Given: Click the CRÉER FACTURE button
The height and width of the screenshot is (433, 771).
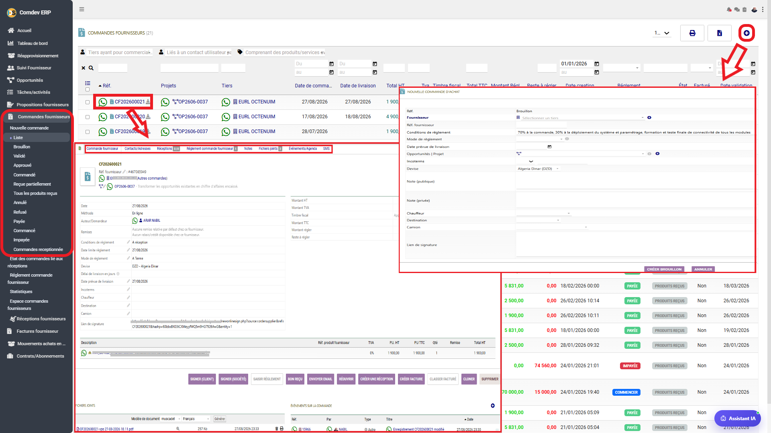Looking at the screenshot, I should click(411, 379).
